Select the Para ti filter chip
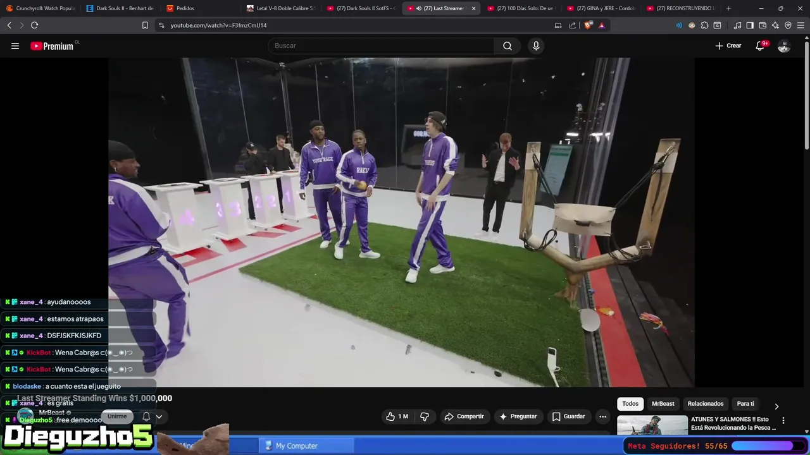Screen dimensions: 810x455 pyautogui.click(x=745, y=404)
